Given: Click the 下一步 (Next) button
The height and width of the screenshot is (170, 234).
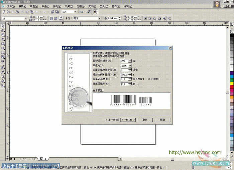Looking at the screenshot, I should pyautogui.click(x=128, y=120).
